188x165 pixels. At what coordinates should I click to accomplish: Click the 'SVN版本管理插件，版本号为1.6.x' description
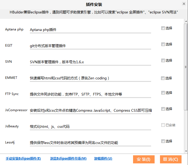pyautogui.click(x=57, y=62)
